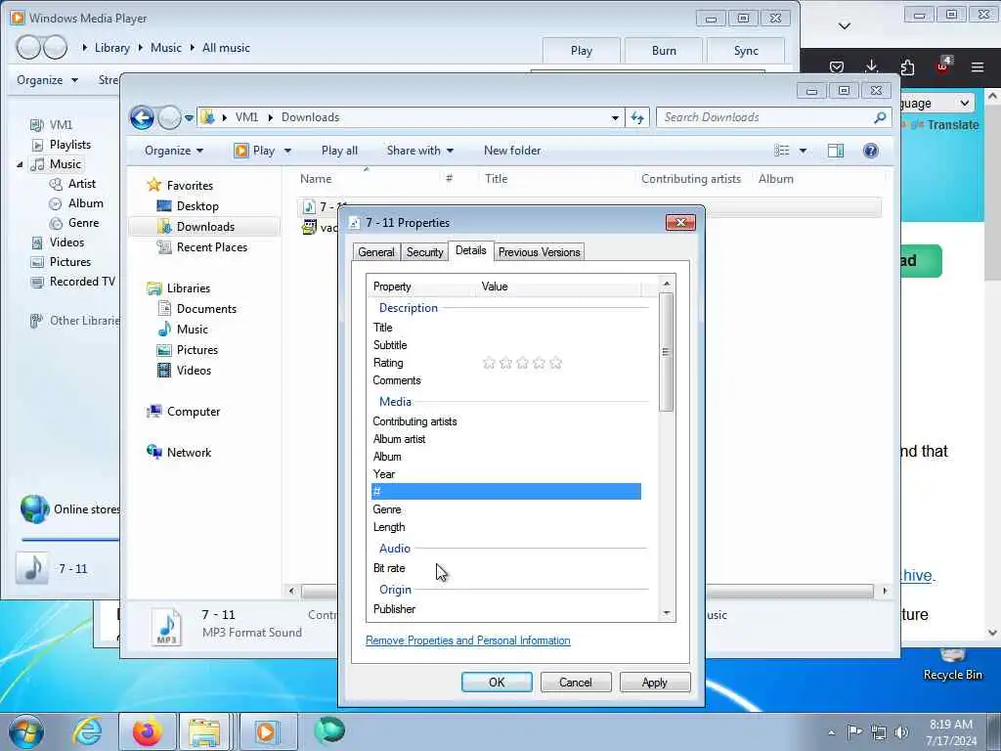Click the highlighted # property value field

coord(560,491)
